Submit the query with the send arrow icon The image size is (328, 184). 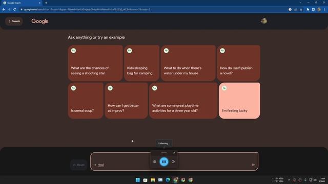[253, 165]
